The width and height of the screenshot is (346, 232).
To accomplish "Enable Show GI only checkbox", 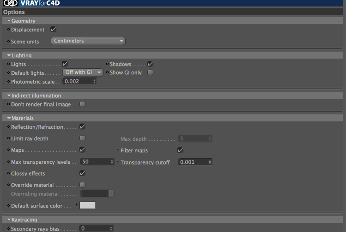I will tap(150, 72).
